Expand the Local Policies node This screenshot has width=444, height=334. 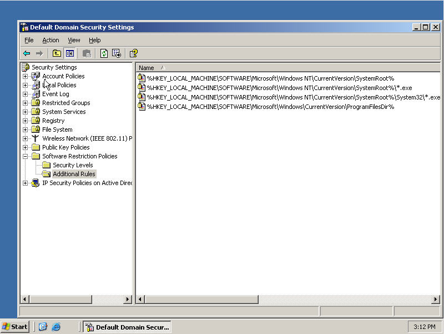pos(25,85)
